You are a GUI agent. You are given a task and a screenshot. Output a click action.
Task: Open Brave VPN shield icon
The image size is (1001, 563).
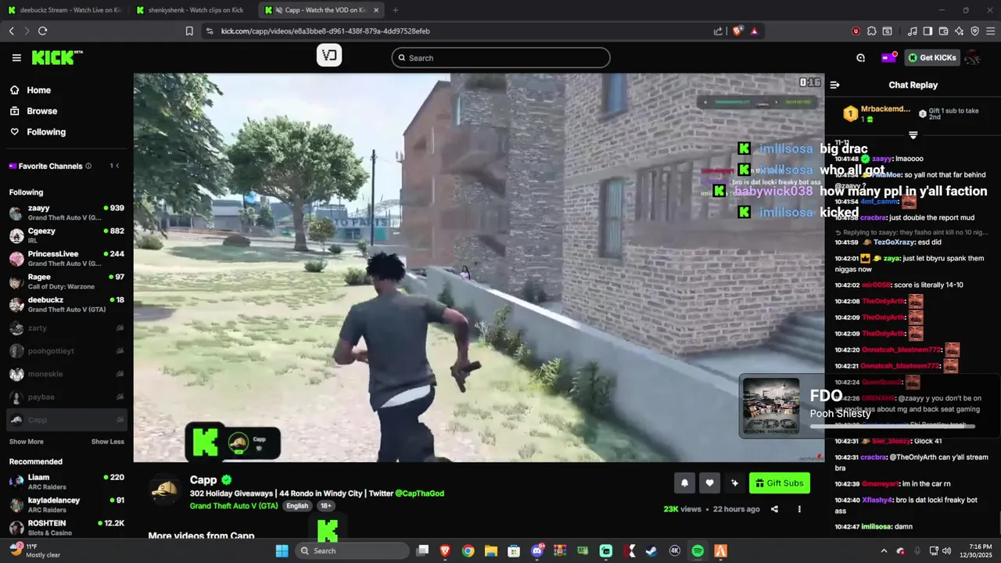974,31
